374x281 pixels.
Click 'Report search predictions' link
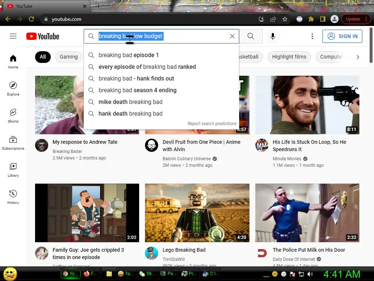(x=212, y=124)
